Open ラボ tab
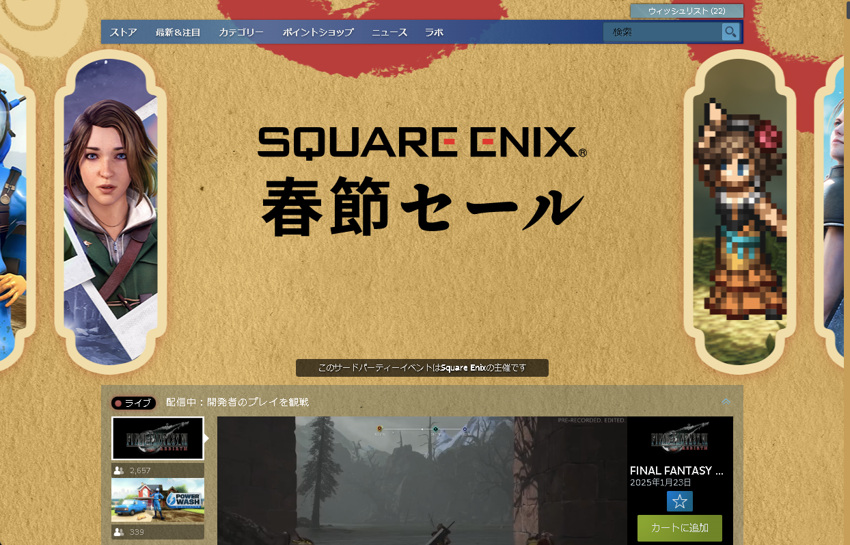The image size is (850, 545). point(434,32)
